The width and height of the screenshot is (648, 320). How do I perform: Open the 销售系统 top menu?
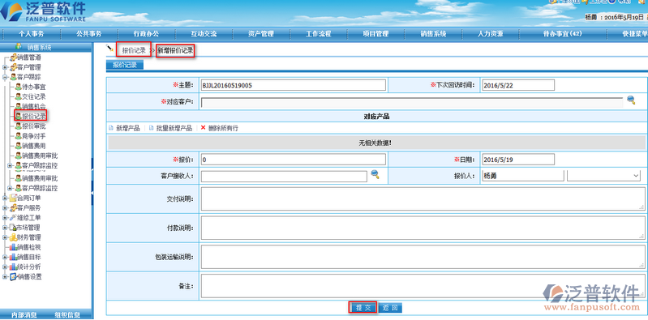(x=433, y=34)
